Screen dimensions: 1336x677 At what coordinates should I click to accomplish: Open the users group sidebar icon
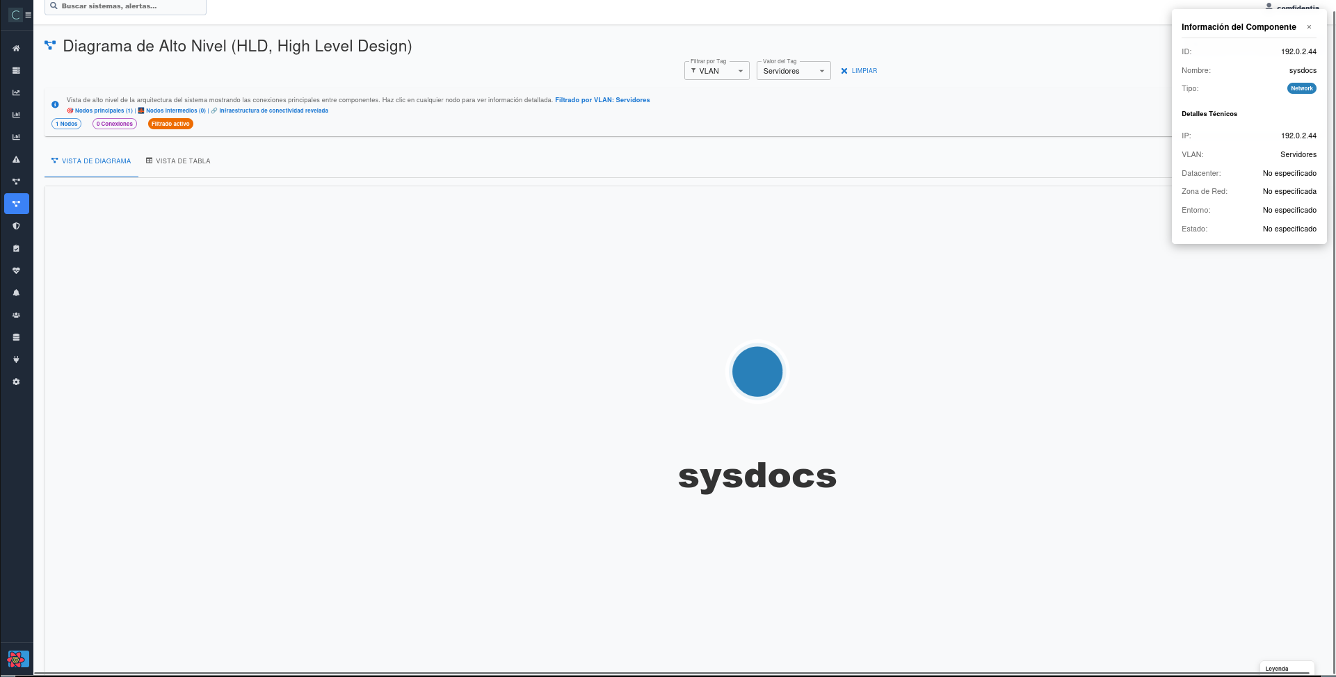[16, 316]
